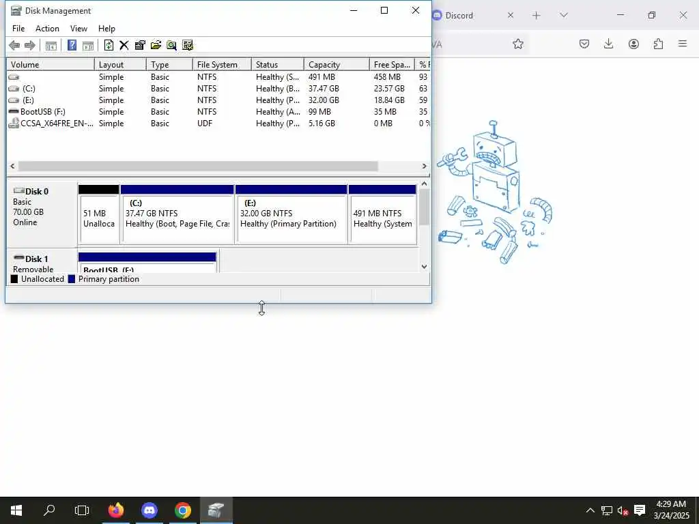Click the 99 MB capacity cell
The width and height of the screenshot is (699, 524).
click(x=319, y=112)
